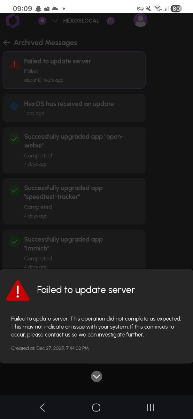Open the immich upgrade message
This screenshot has height=419, width=193.
click(x=74, y=249)
